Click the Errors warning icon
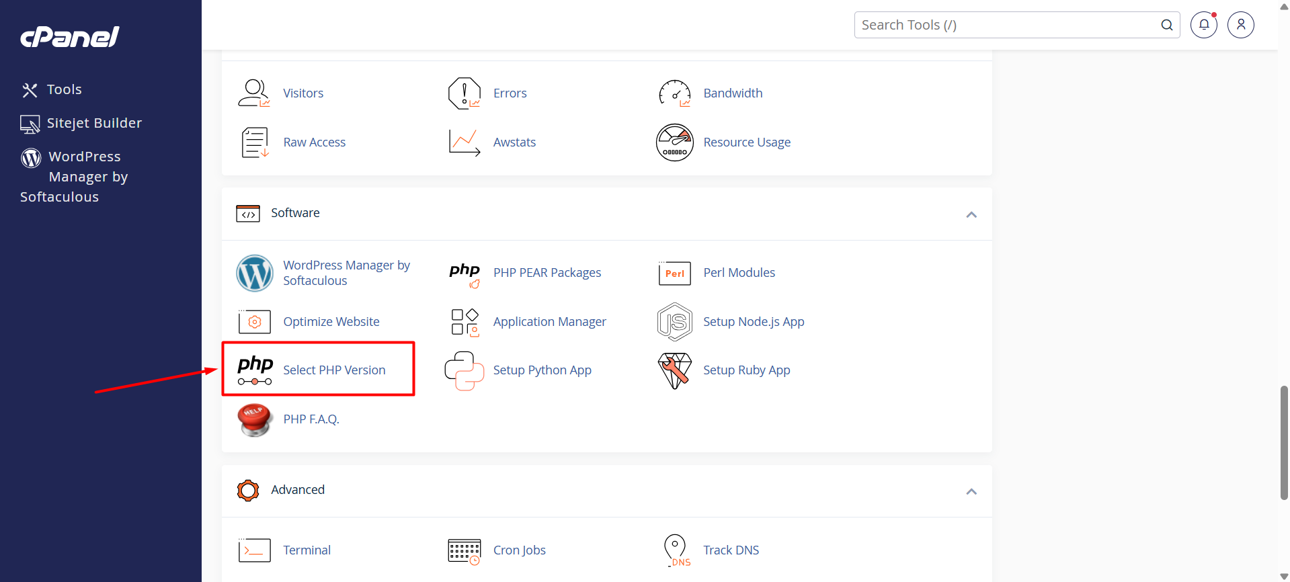 (465, 93)
